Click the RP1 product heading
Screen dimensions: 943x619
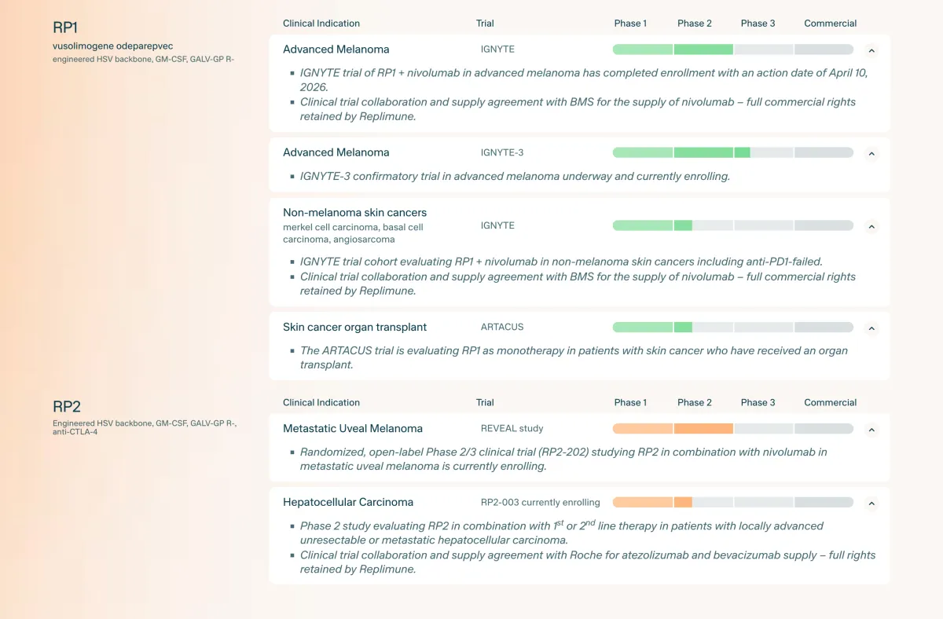pos(65,27)
